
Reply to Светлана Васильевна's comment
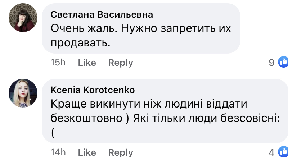coord(121,63)
